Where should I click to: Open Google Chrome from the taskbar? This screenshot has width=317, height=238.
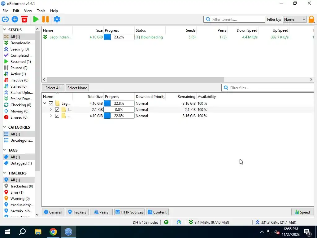coord(53,232)
